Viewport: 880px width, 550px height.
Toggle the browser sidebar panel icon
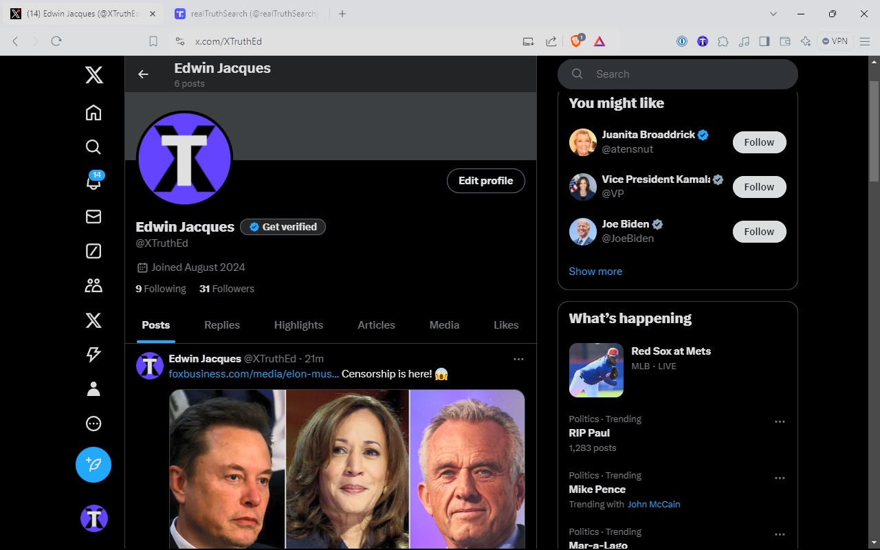[764, 41]
